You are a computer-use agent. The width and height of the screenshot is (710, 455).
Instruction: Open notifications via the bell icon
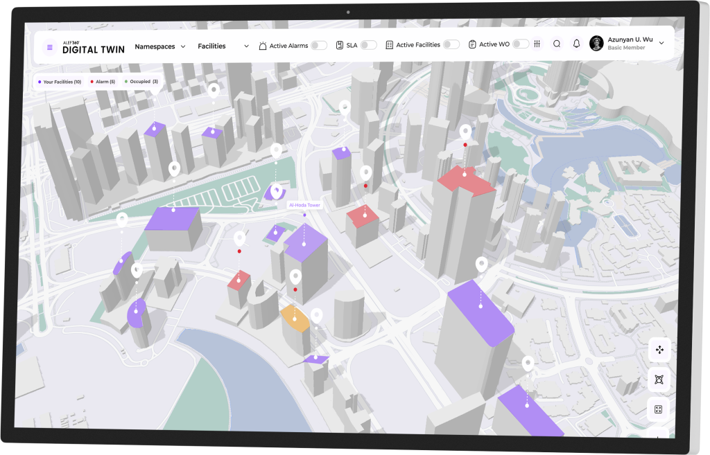(x=576, y=44)
